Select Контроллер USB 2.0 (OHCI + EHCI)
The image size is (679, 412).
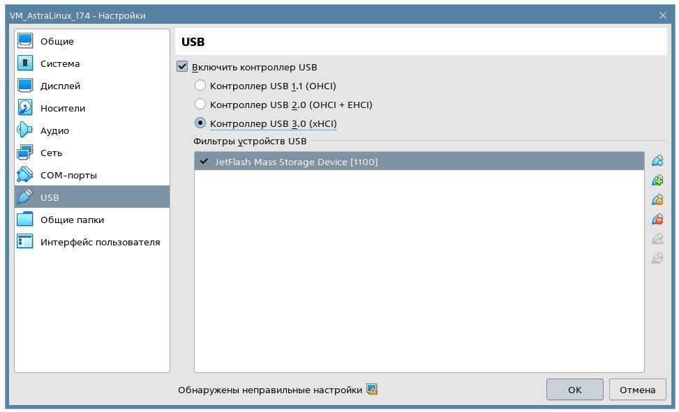point(200,105)
